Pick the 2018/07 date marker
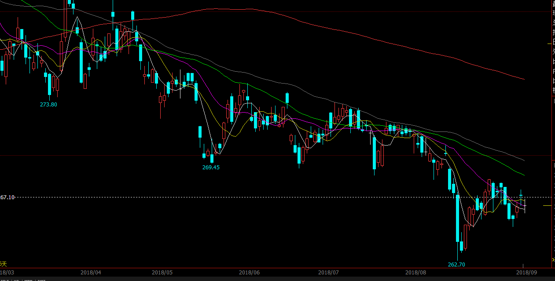 328,272
